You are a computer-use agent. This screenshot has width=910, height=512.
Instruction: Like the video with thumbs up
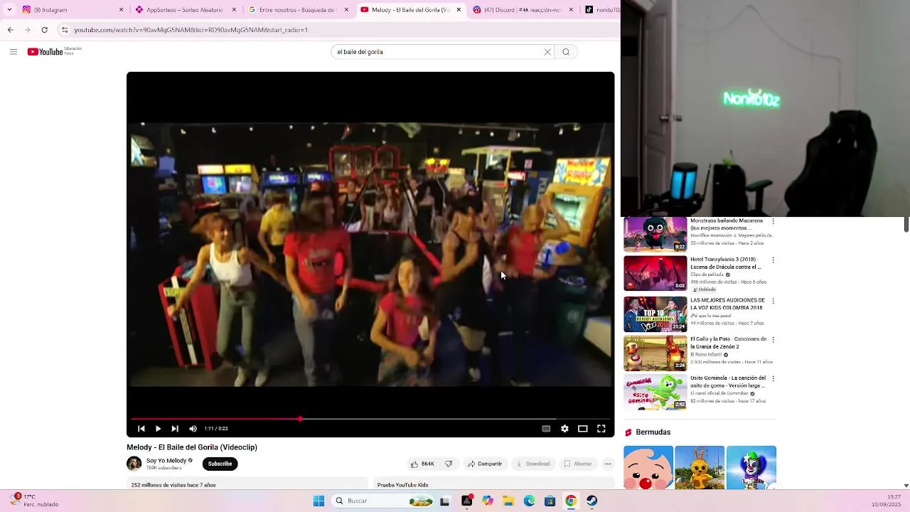(x=422, y=464)
